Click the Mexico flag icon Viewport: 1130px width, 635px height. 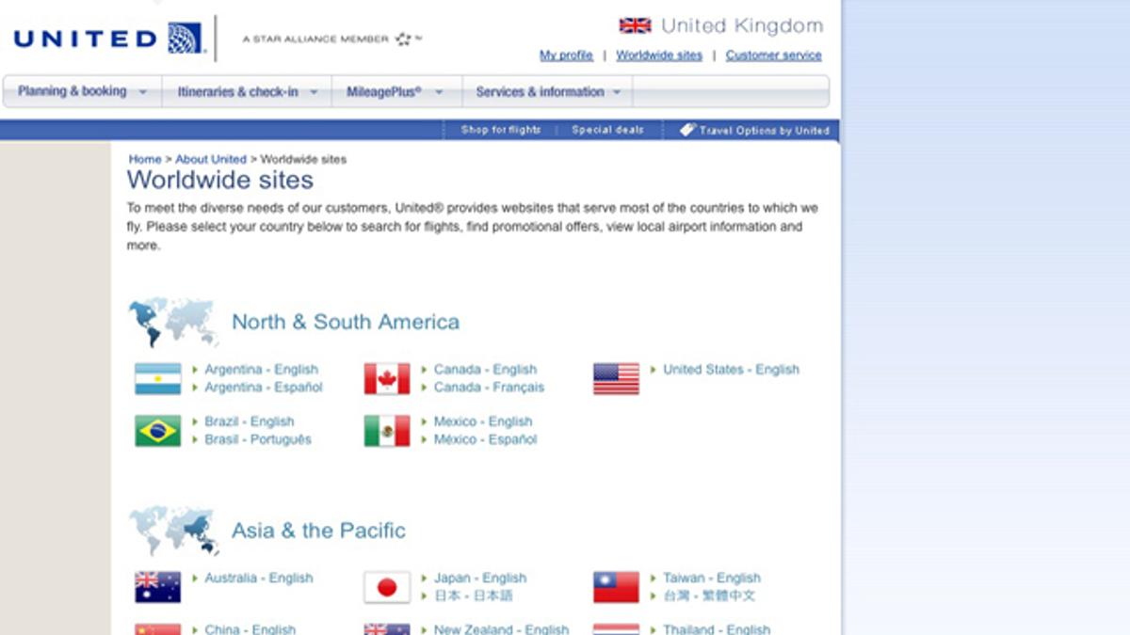(x=387, y=431)
